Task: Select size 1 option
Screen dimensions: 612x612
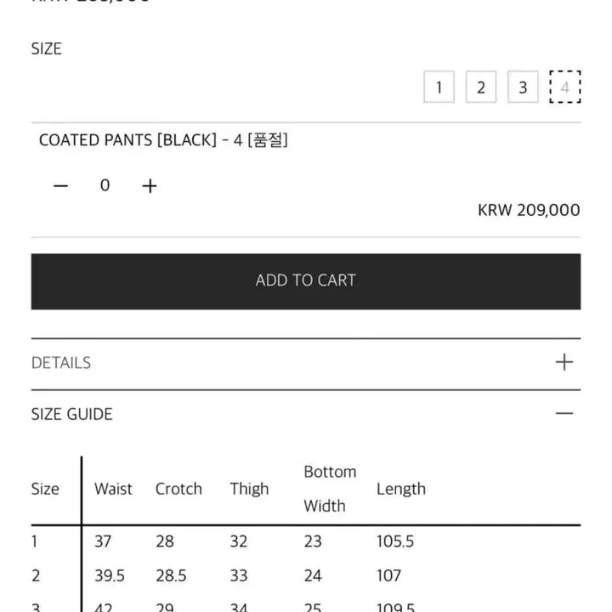Action: point(439,87)
